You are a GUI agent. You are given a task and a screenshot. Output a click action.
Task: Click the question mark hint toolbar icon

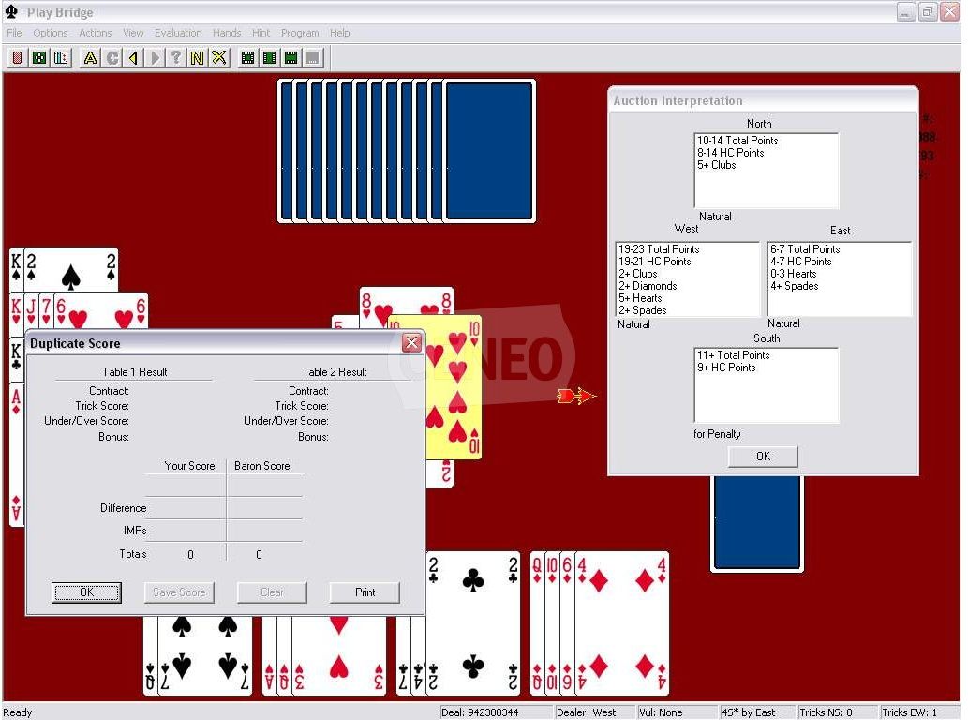(176, 58)
